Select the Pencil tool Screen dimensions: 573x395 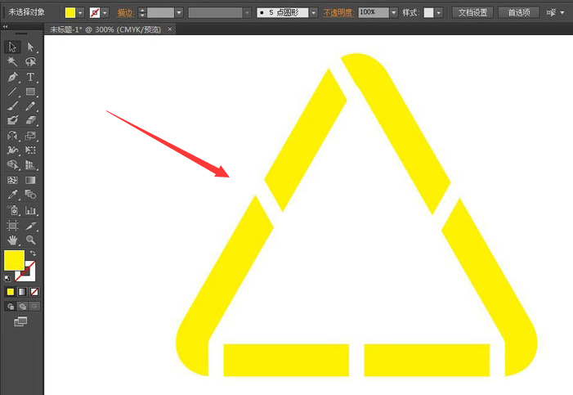click(30, 106)
